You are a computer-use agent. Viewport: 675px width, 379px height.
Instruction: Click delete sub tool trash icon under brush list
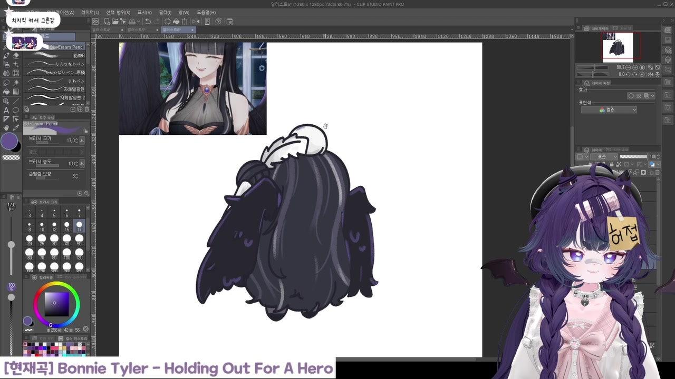click(x=86, y=109)
